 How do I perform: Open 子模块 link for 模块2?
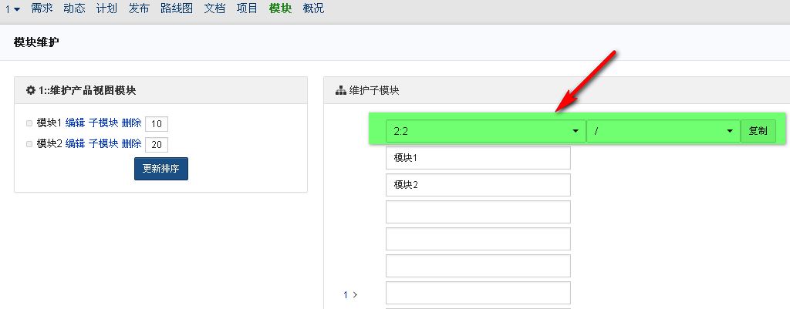point(103,143)
